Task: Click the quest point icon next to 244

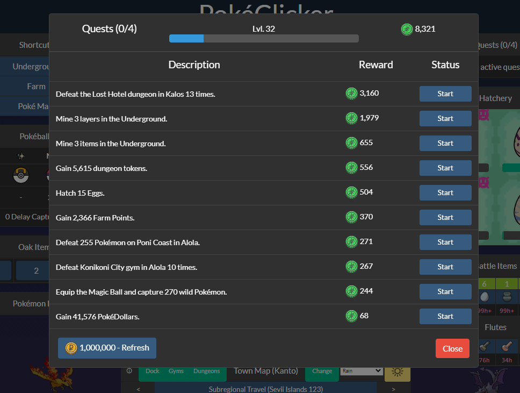Action: pyautogui.click(x=351, y=291)
